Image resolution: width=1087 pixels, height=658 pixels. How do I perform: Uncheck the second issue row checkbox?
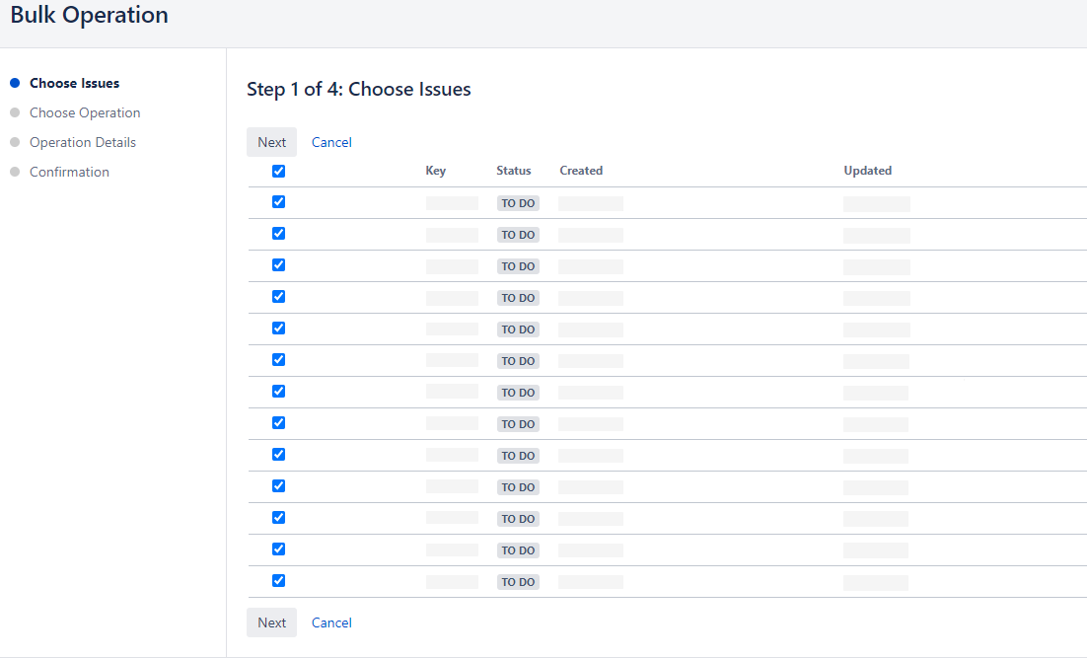(x=278, y=234)
